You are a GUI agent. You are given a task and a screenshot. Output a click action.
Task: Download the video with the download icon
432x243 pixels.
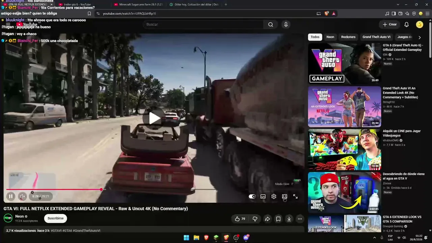(289, 219)
